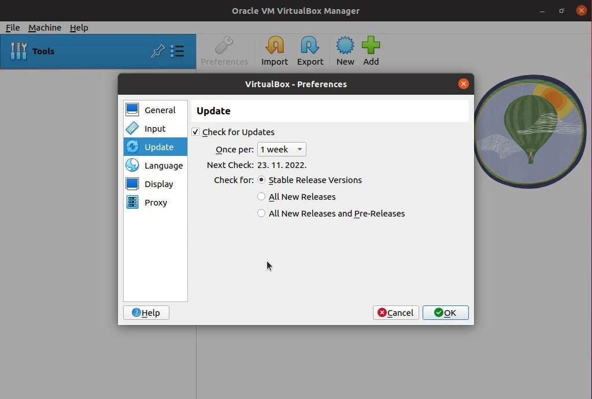The image size is (592, 399).
Task: Open the File menu
Action: (x=13, y=27)
